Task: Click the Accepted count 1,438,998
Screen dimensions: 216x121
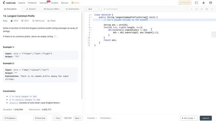Action: 18,110
